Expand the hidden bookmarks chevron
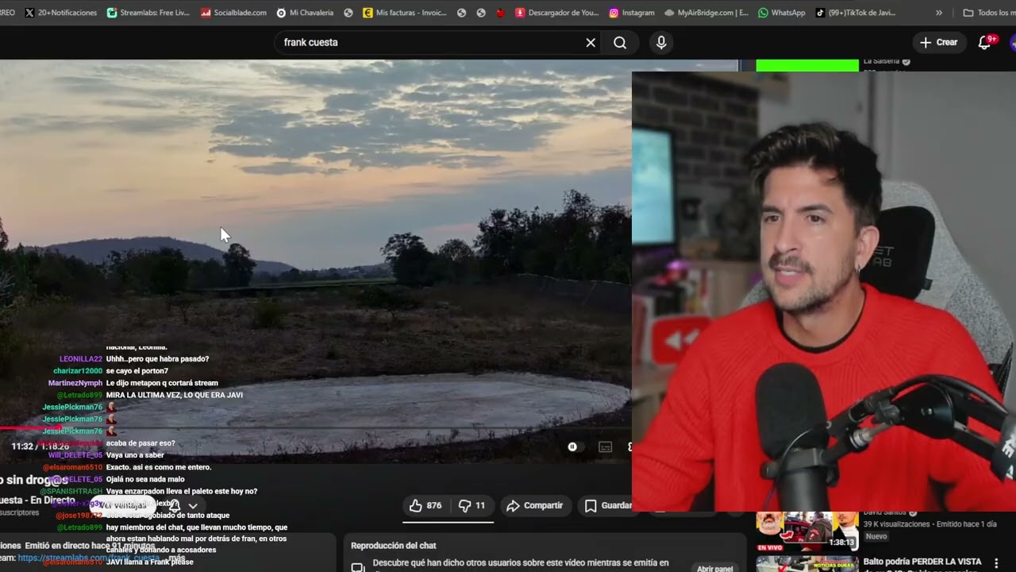 click(939, 13)
